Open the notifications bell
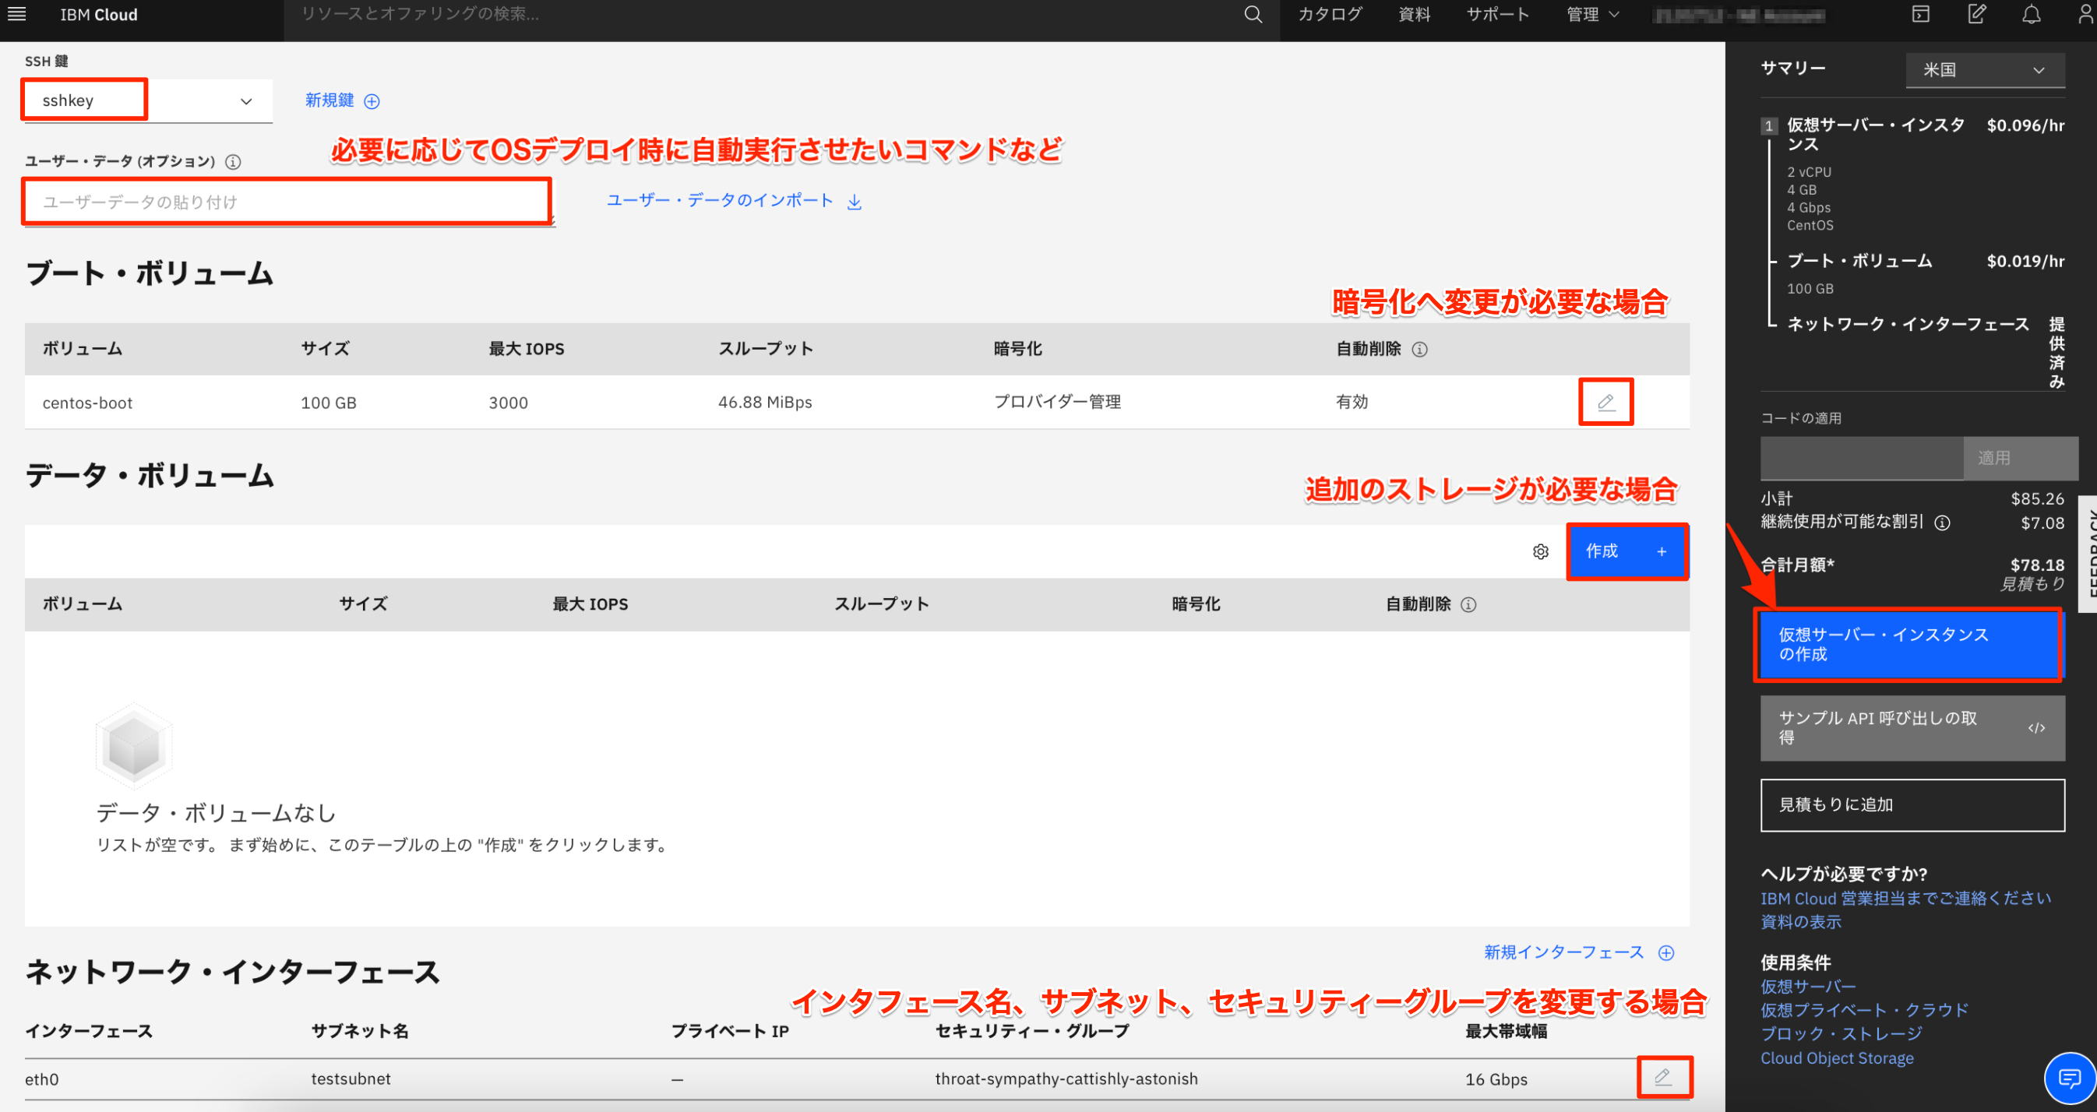The height and width of the screenshot is (1112, 2097). point(2031,15)
